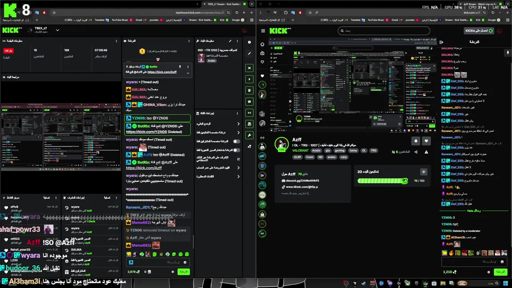This screenshot has height=288, width=512.
Task: Open the info icon in dashboard sidebar
Action: coord(249,42)
